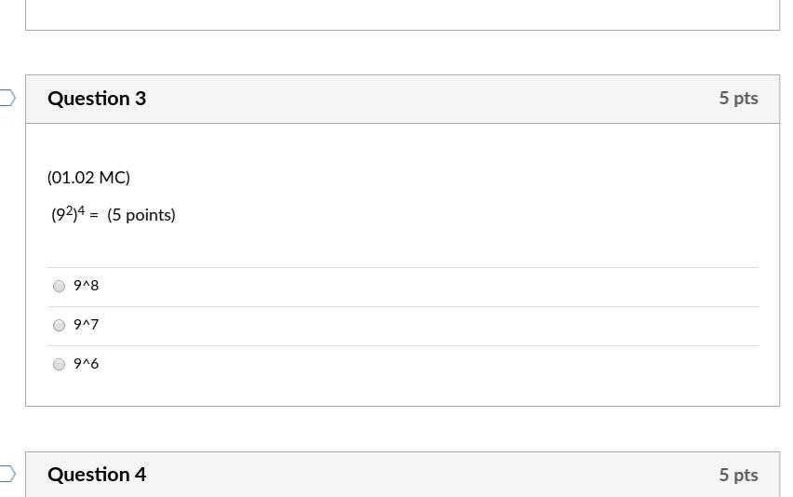Click the previous question box above Question 3
The height and width of the screenshot is (497, 793).
pyautogui.click(x=402, y=14)
